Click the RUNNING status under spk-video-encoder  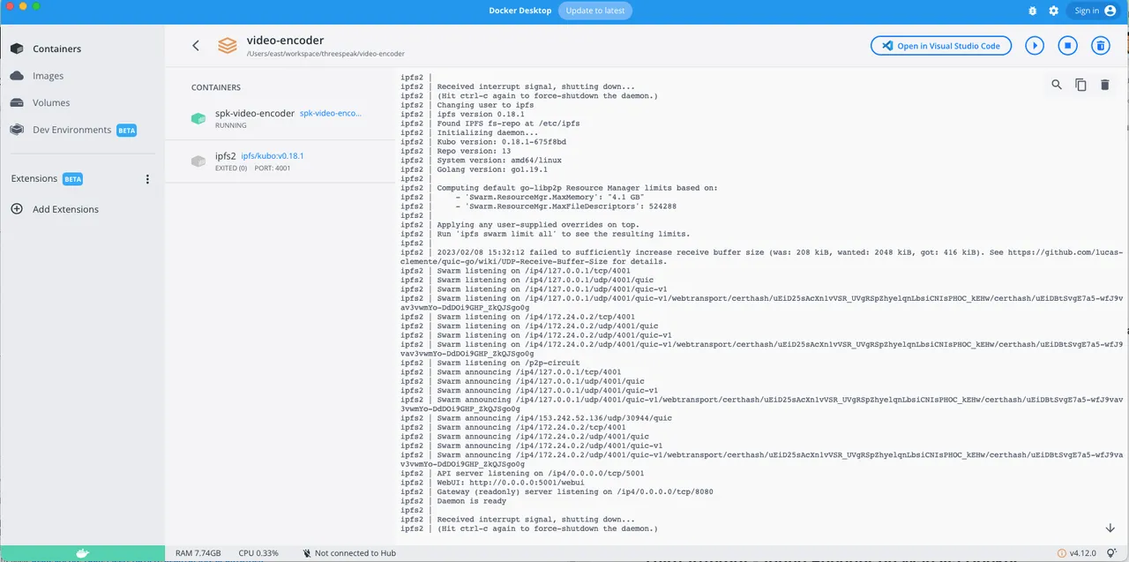coord(230,125)
